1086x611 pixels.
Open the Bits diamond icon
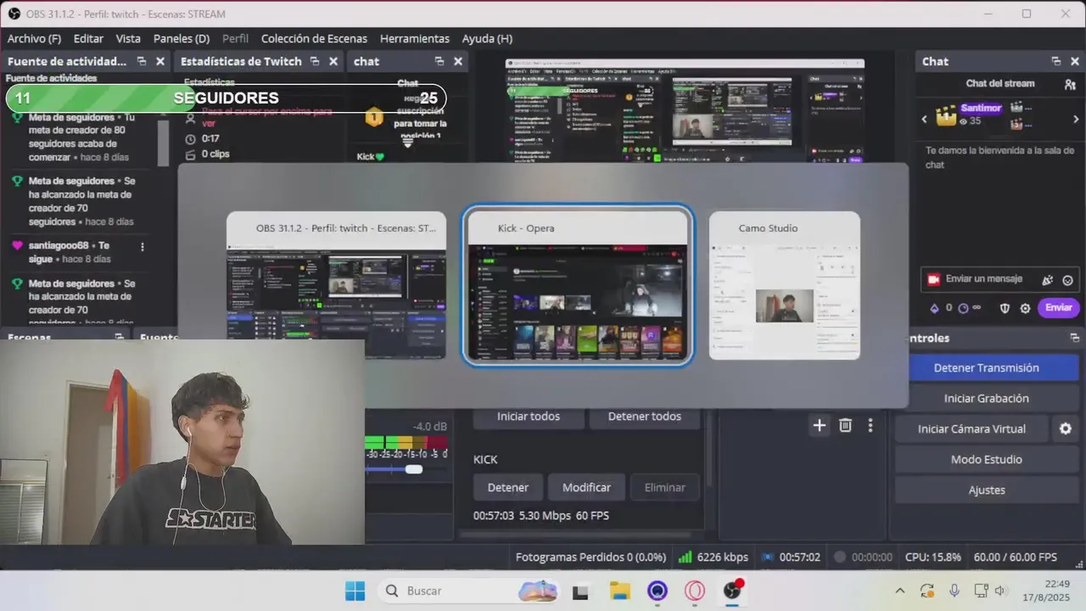click(935, 308)
